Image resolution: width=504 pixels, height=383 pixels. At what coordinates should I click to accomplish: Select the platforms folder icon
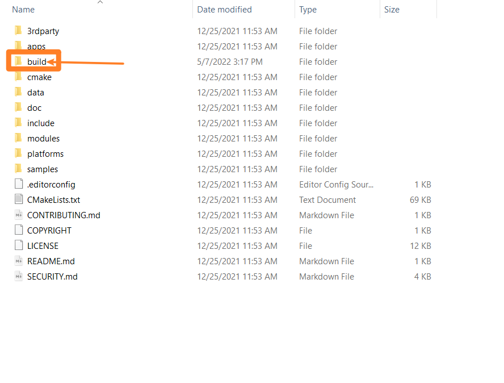(18, 153)
